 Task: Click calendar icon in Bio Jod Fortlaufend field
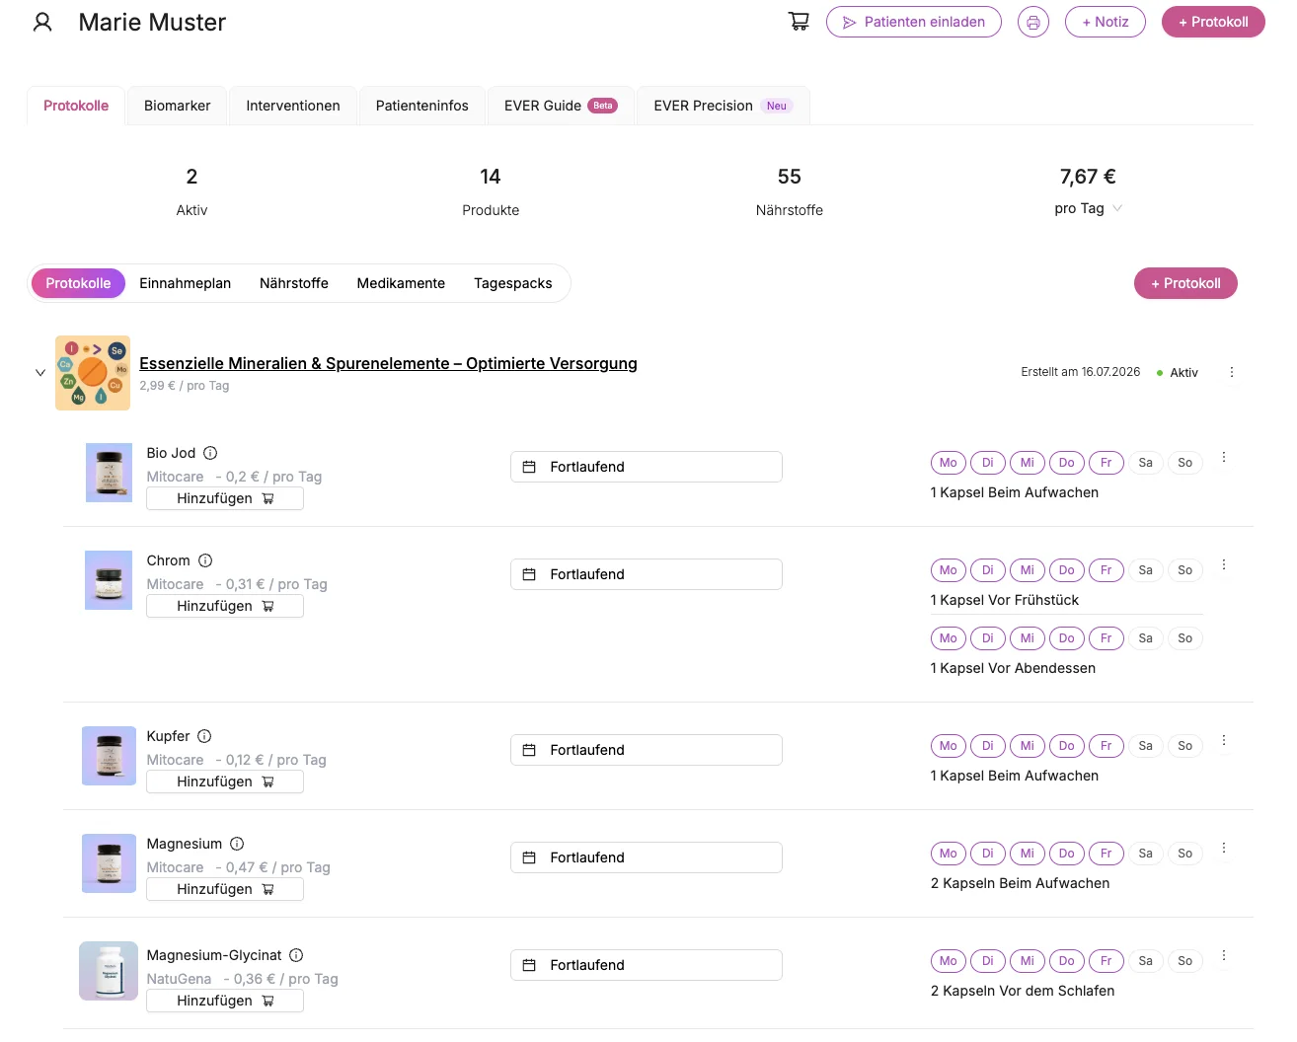pyautogui.click(x=529, y=467)
